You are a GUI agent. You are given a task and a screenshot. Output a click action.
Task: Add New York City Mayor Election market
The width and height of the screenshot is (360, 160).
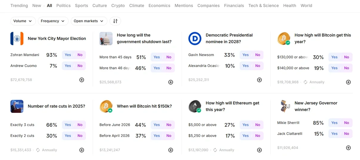tap(82, 80)
